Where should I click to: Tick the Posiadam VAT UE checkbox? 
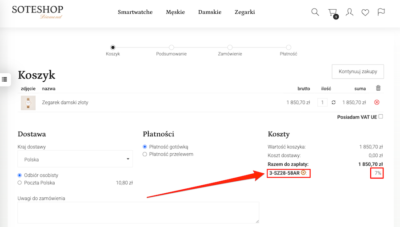(380, 116)
